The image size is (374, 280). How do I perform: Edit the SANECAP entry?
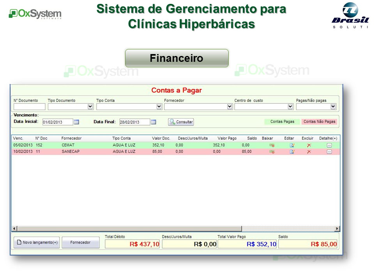[292, 152]
